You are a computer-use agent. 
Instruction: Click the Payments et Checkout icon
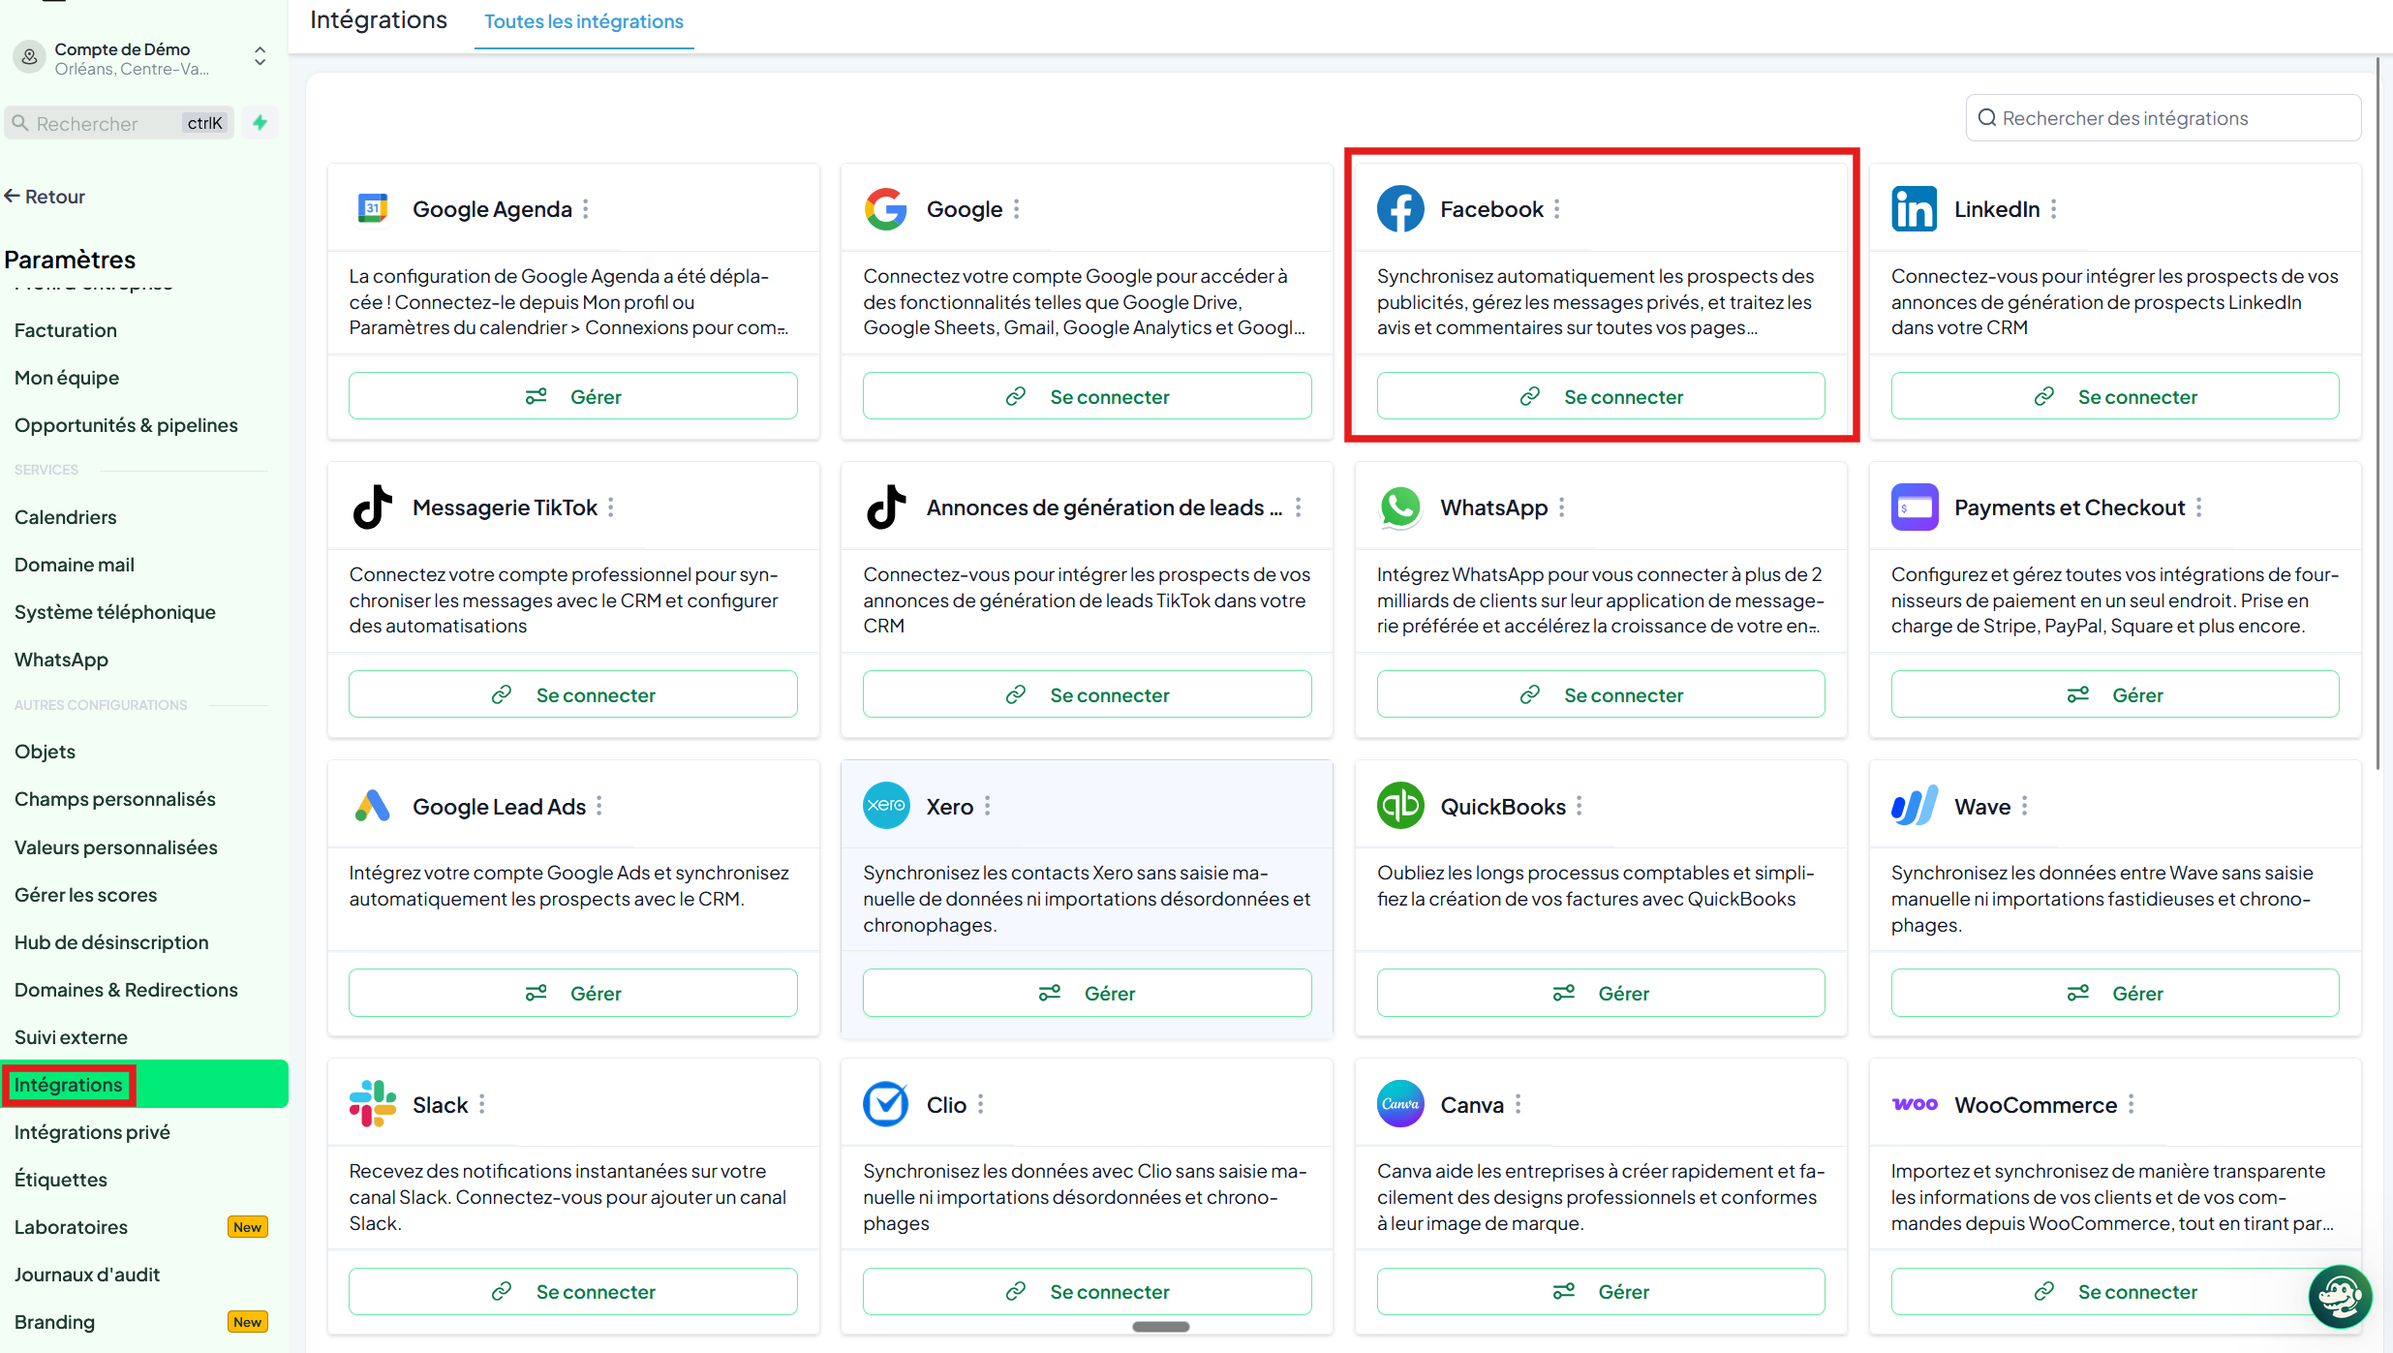(1915, 507)
